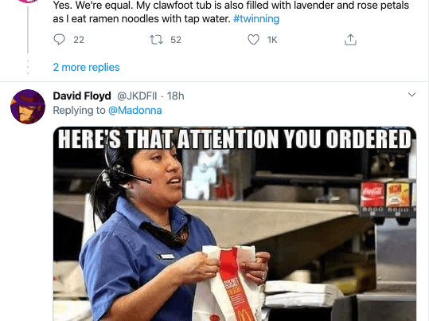429x321 pixels.
Task: Open the clawfoot tub tweet text
Action: tap(231, 12)
